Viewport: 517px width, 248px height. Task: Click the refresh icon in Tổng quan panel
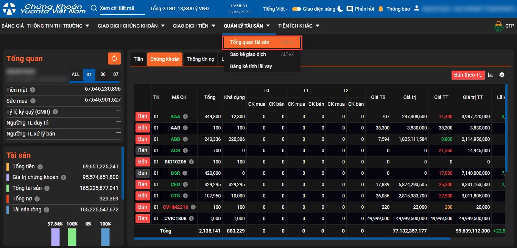click(x=114, y=59)
